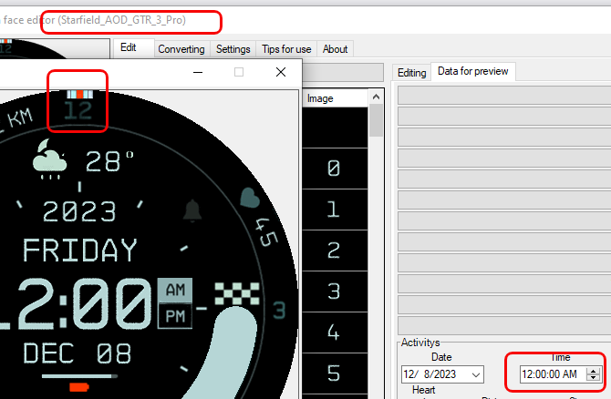Click the weather cloud icon on watch face
Viewport: 611px width, 399px height.
pyautogui.click(x=49, y=159)
